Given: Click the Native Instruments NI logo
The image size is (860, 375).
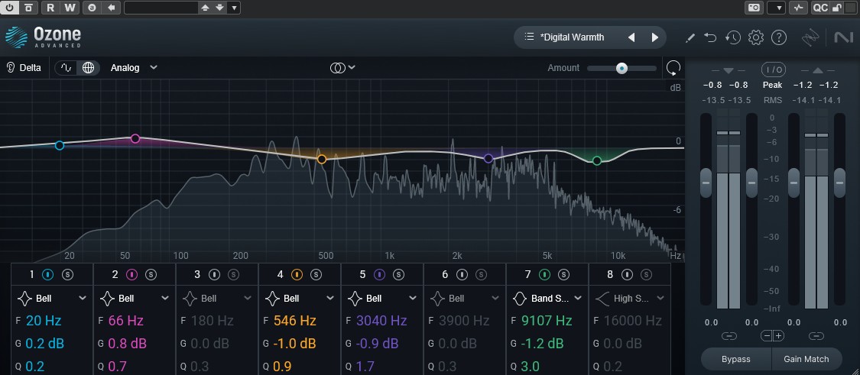Looking at the screenshot, I should click(842, 37).
